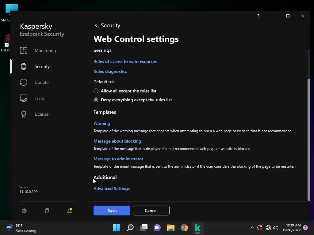Open the notification count badge
This screenshot has width=314, height=235.
(305, 228)
